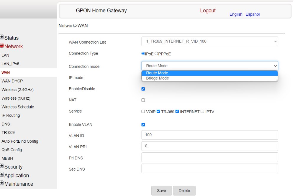The image size is (295, 196).
Task: Choose Bridge Mode from the dropdown list
Action: pos(210,78)
